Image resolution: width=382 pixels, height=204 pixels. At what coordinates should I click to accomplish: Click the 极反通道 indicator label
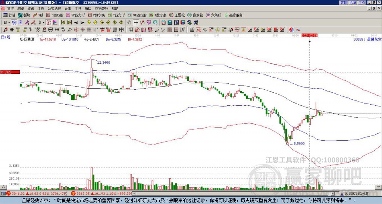[27, 39]
